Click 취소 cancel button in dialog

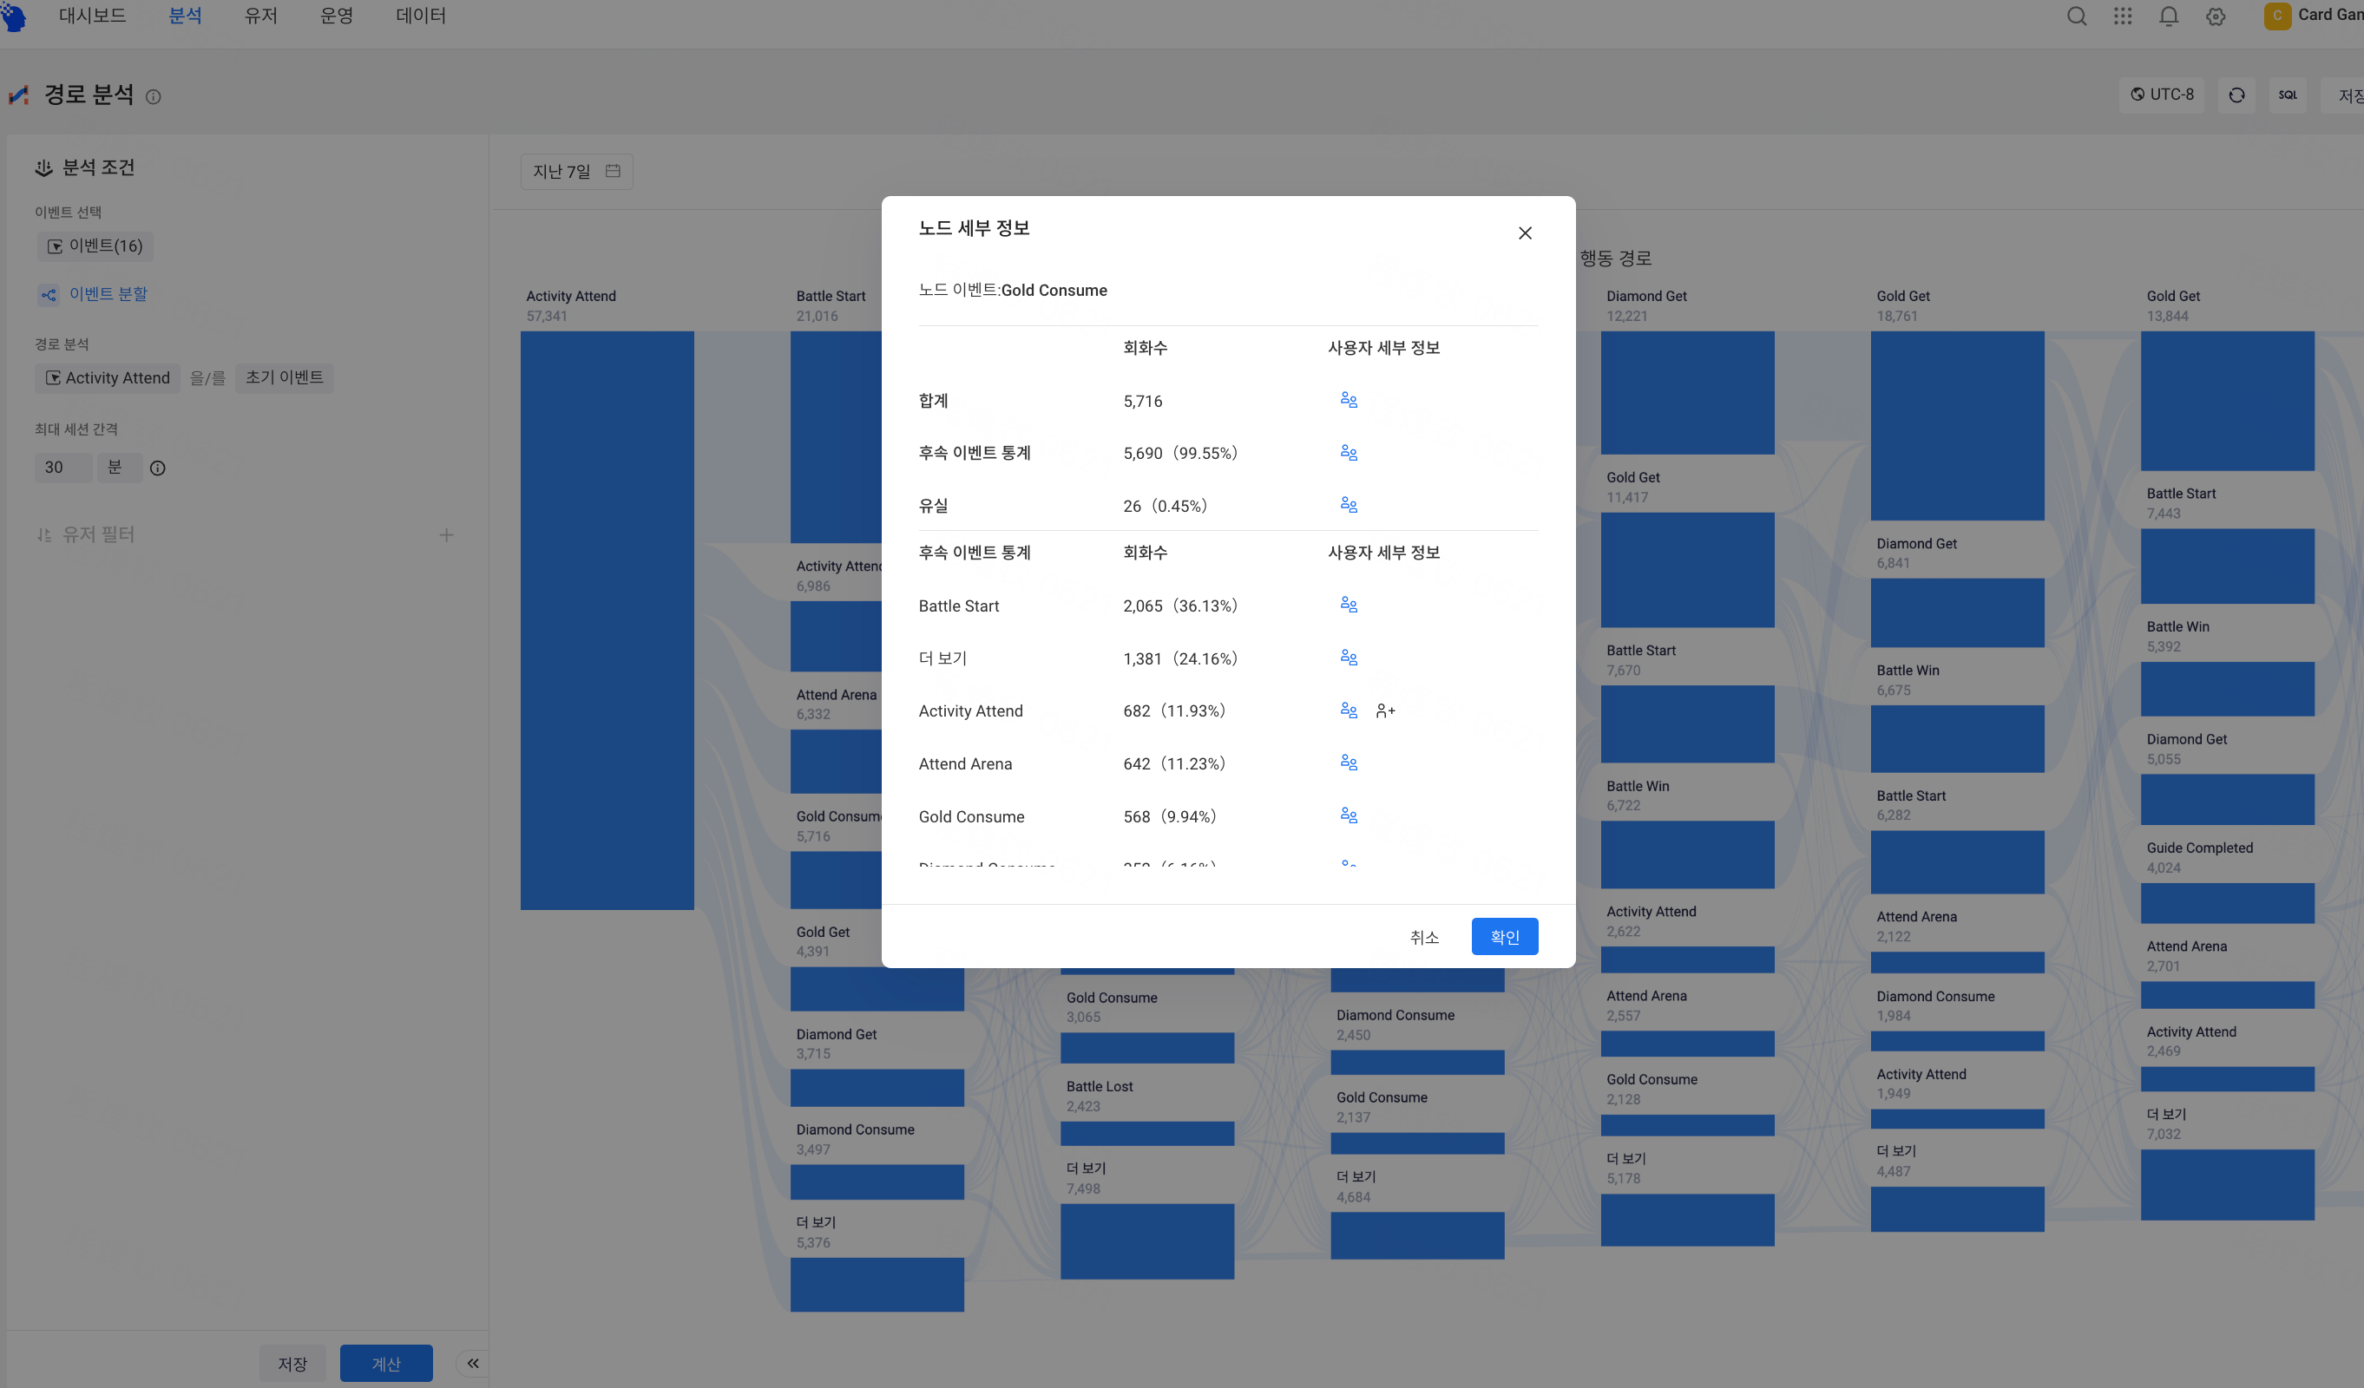tap(1424, 936)
